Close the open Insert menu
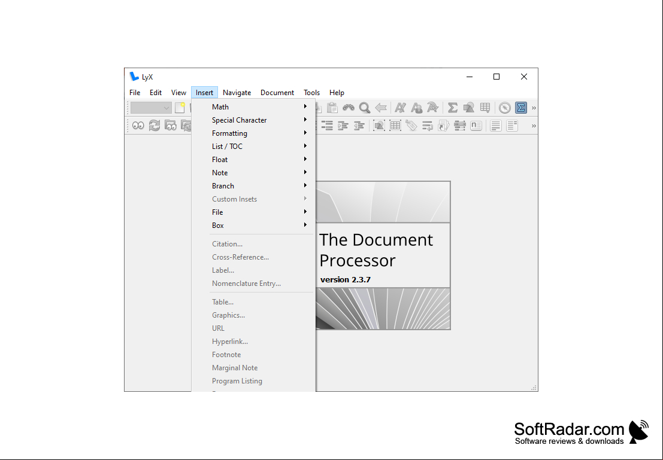Screen dimensions: 663x460 (x=204, y=93)
